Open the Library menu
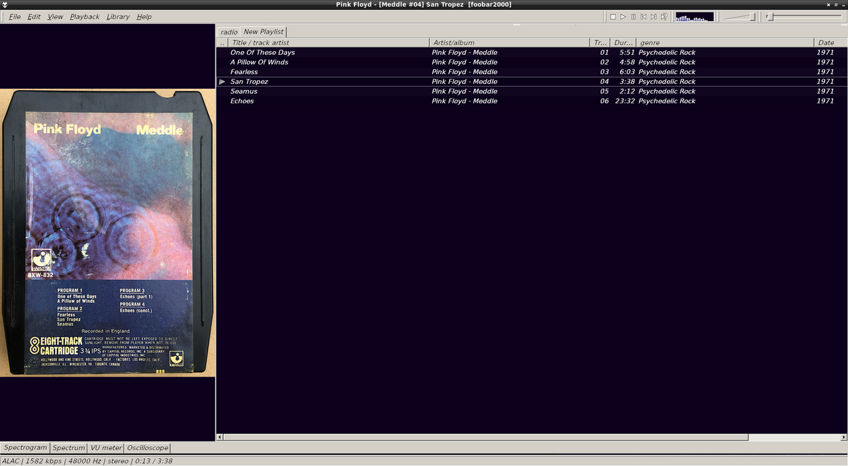Screen dimensions: 848x466 click(118, 17)
